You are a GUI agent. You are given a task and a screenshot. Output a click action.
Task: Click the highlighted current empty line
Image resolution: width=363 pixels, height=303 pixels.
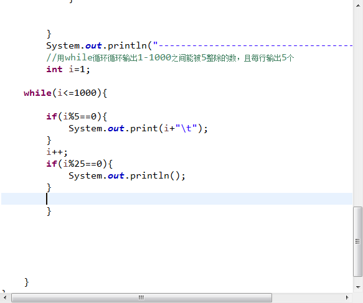(x=177, y=199)
